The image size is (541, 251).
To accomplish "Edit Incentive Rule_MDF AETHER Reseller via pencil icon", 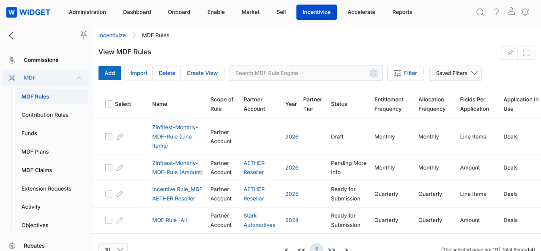I will [x=120, y=194].
